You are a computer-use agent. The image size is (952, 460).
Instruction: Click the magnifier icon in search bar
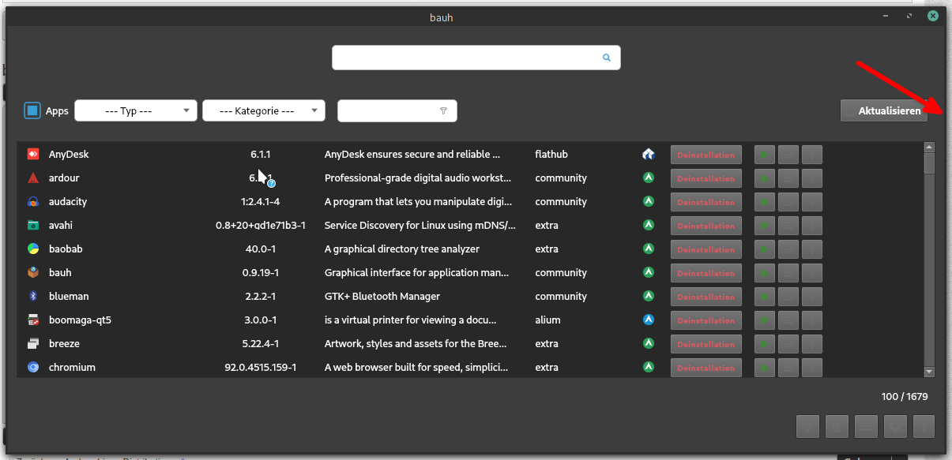(607, 58)
